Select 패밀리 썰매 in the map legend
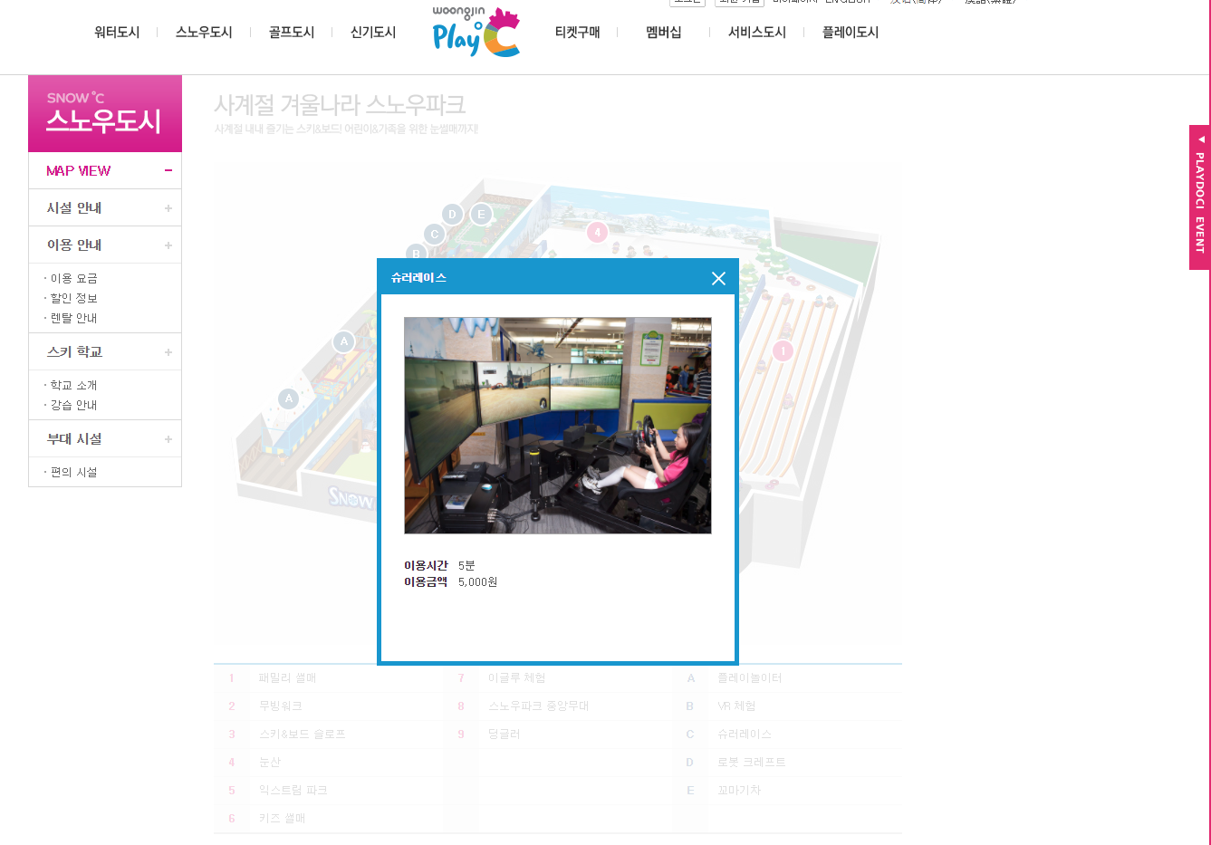1211x845 pixels. pos(287,678)
